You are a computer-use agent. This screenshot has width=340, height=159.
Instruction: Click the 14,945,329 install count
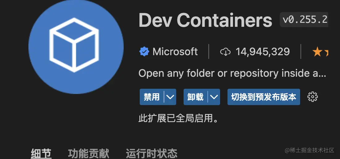coord(263,52)
